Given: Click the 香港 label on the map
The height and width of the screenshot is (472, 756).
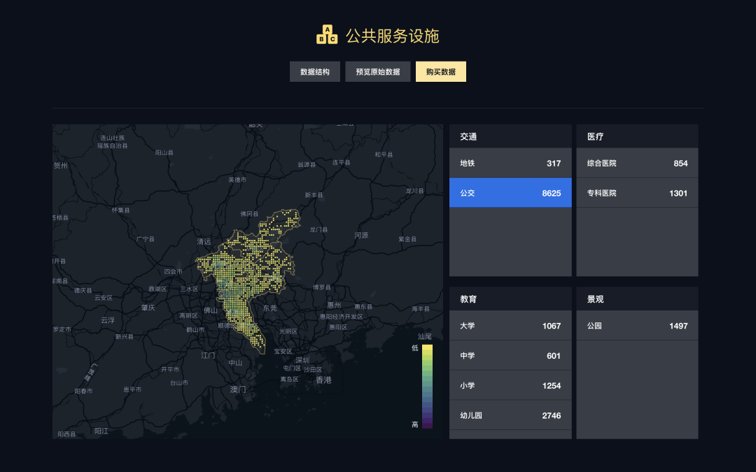Looking at the screenshot, I should (x=323, y=380).
